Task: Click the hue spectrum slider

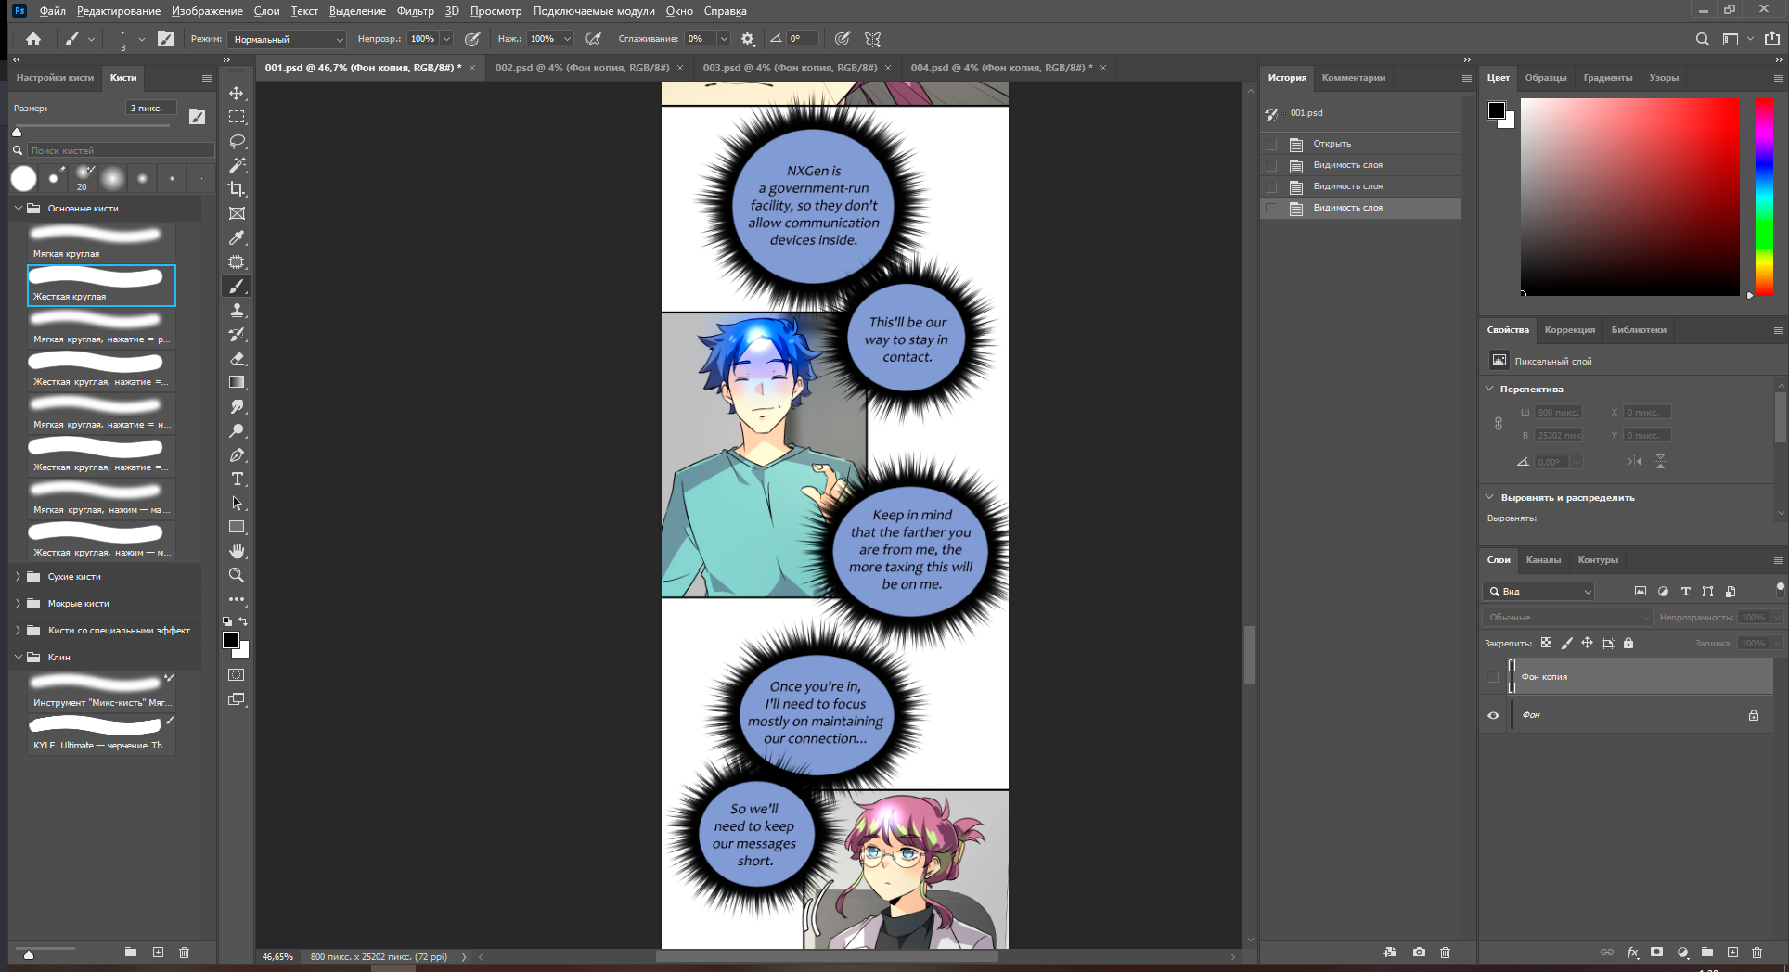Action: pyautogui.click(x=1764, y=198)
